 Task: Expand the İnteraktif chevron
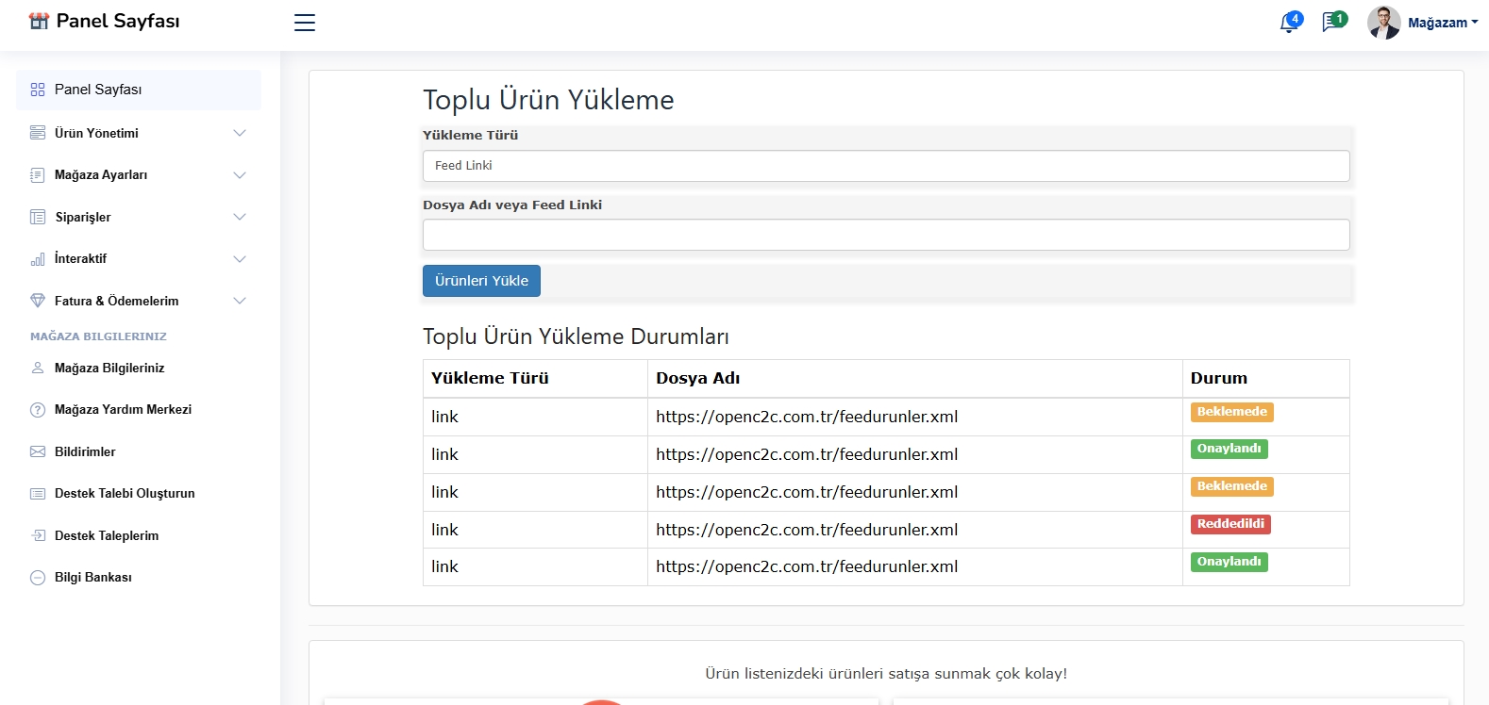(240, 259)
